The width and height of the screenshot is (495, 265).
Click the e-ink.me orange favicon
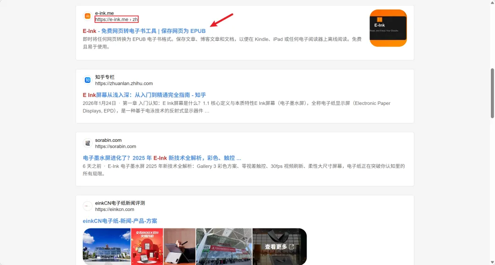point(88,16)
